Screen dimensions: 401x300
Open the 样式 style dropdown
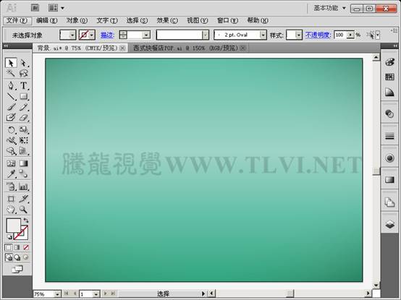(298, 35)
